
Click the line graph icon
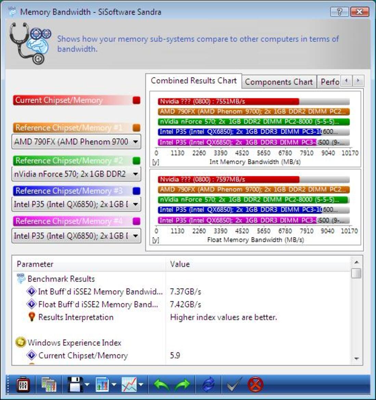129,385
